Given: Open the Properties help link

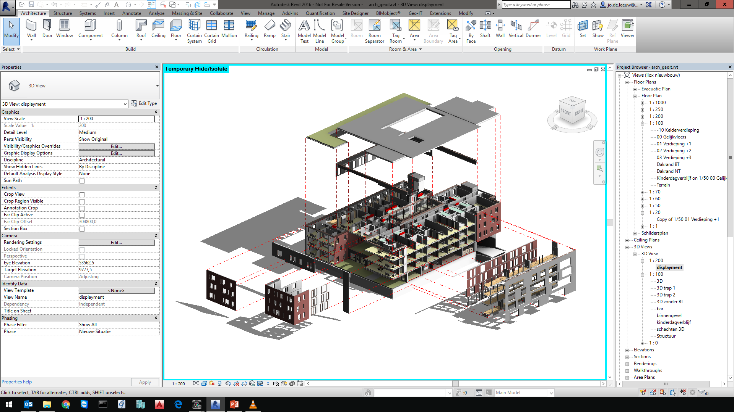Looking at the screenshot, I should pyautogui.click(x=16, y=382).
